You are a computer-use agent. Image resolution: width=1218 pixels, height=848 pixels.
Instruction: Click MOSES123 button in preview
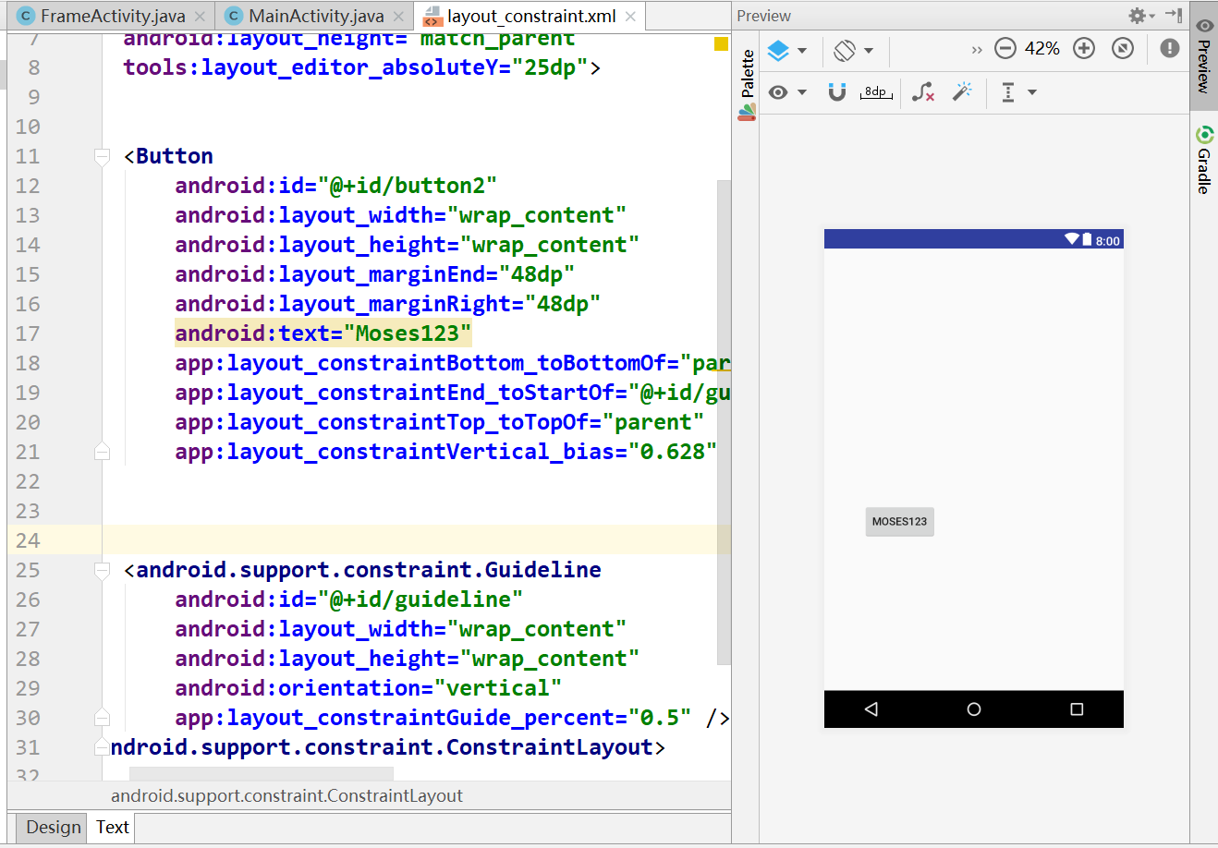(899, 521)
